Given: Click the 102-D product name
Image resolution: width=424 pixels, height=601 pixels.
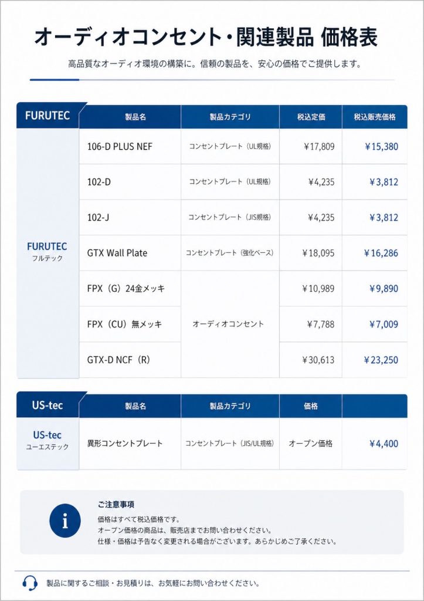Looking at the screenshot, I should click(x=99, y=182).
